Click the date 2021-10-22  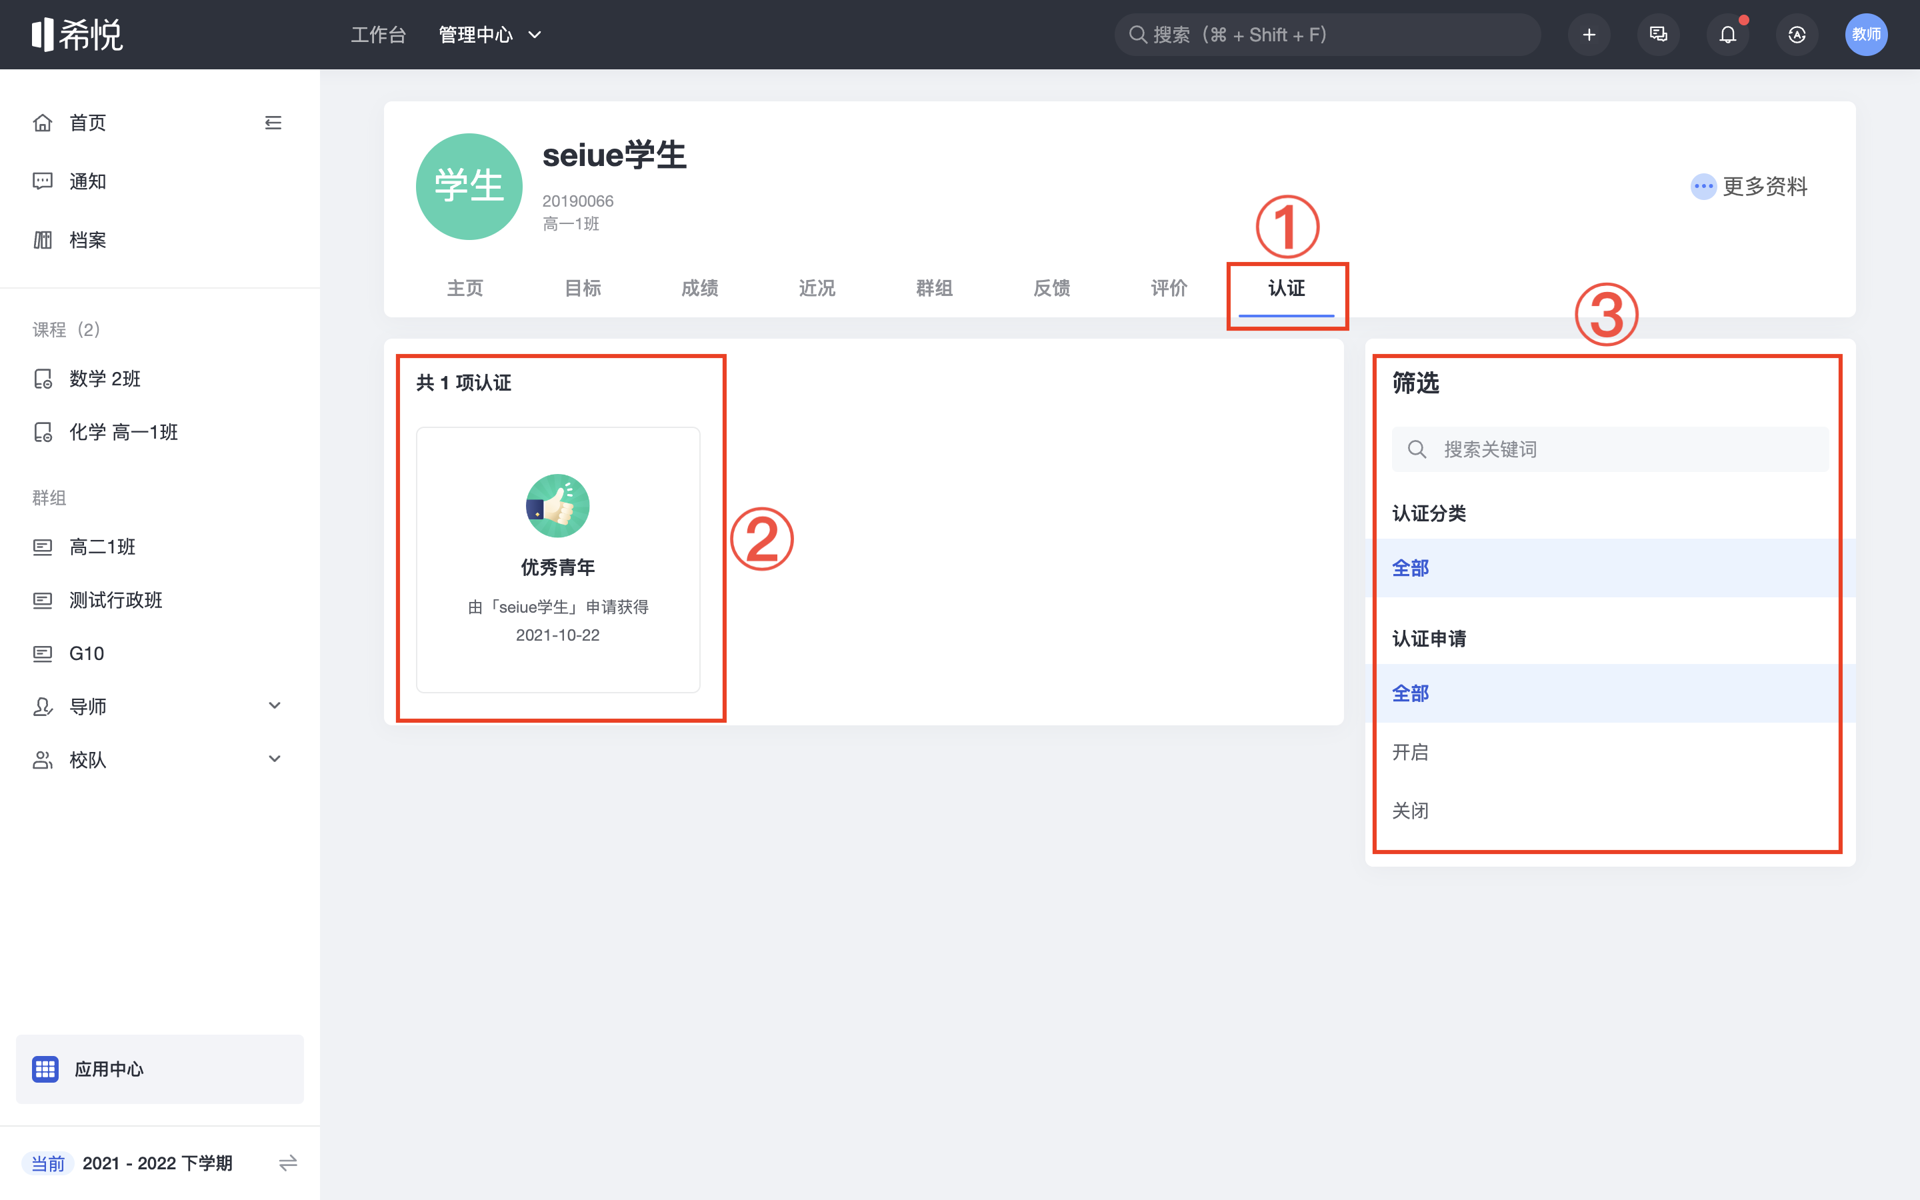[x=558, y=635]
